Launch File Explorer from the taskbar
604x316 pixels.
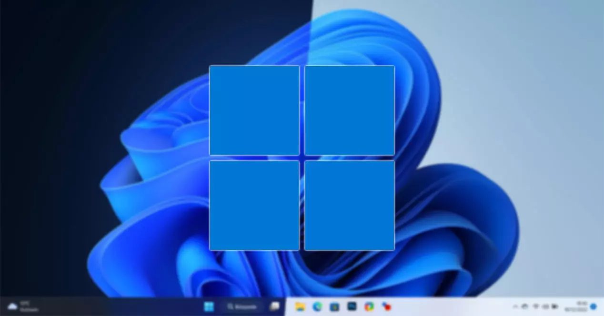[300, 306]
